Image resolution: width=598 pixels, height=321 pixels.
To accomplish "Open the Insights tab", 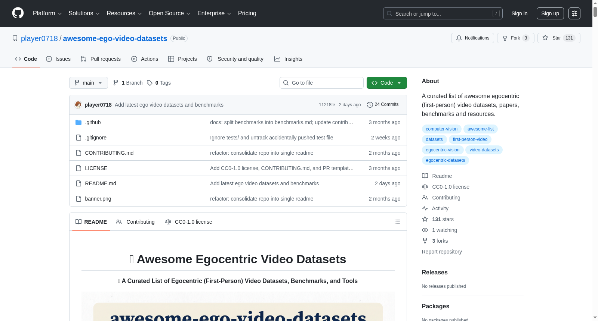I will pos(288,59).
